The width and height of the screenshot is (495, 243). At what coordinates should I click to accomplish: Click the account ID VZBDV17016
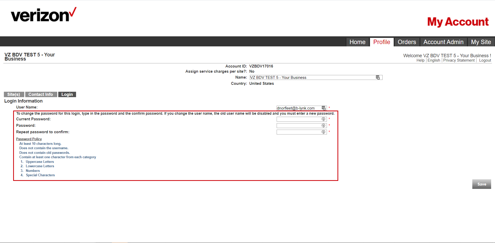click(x=261, y=66)
